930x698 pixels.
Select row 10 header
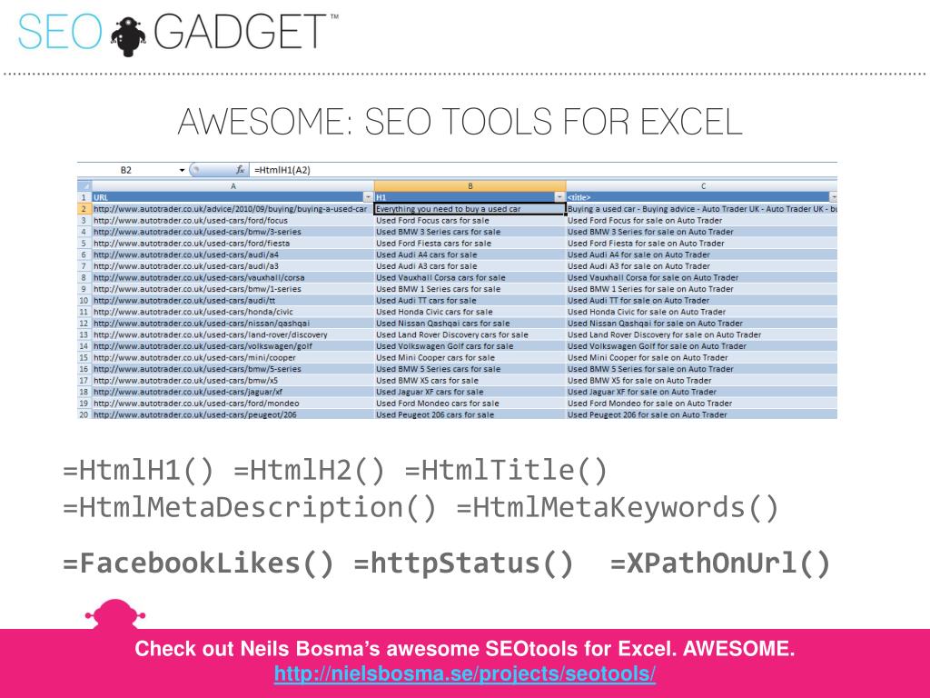coord(84,300)
